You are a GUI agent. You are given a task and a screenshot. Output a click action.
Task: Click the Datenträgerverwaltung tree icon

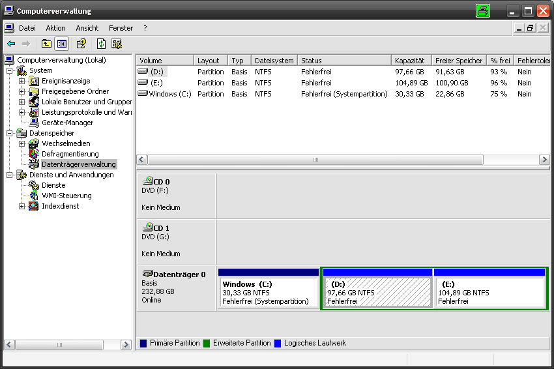point(34,164)
